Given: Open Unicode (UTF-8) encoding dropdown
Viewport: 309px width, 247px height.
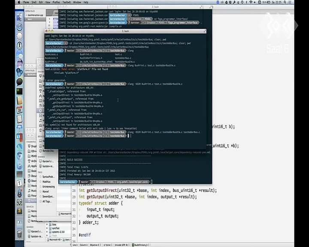Looking at the screenshot, I should 122,245.
